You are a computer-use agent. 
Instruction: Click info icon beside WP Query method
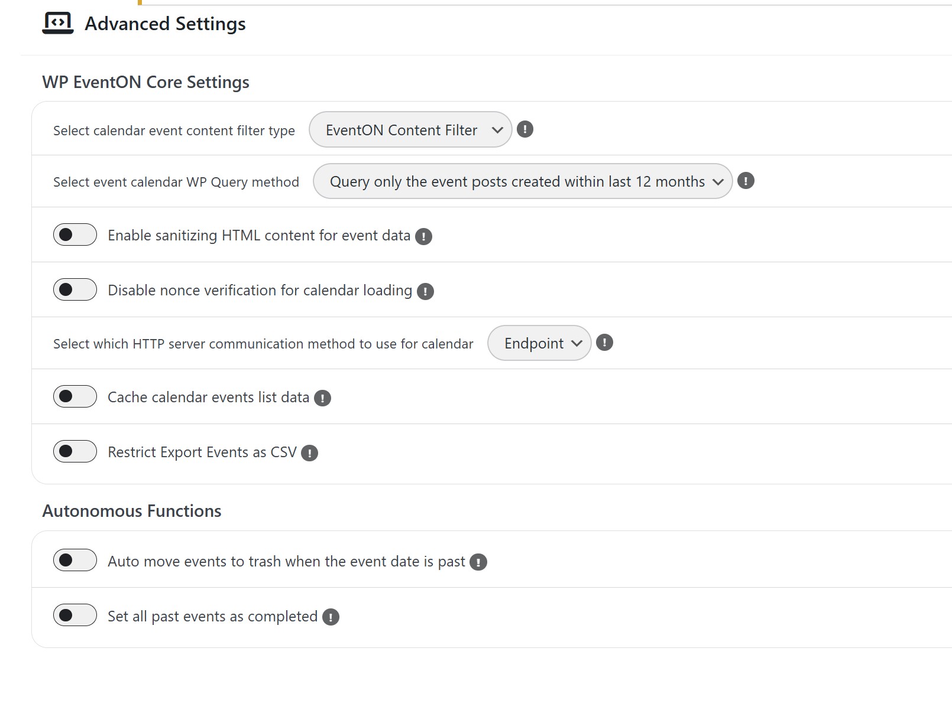(746, 181)
